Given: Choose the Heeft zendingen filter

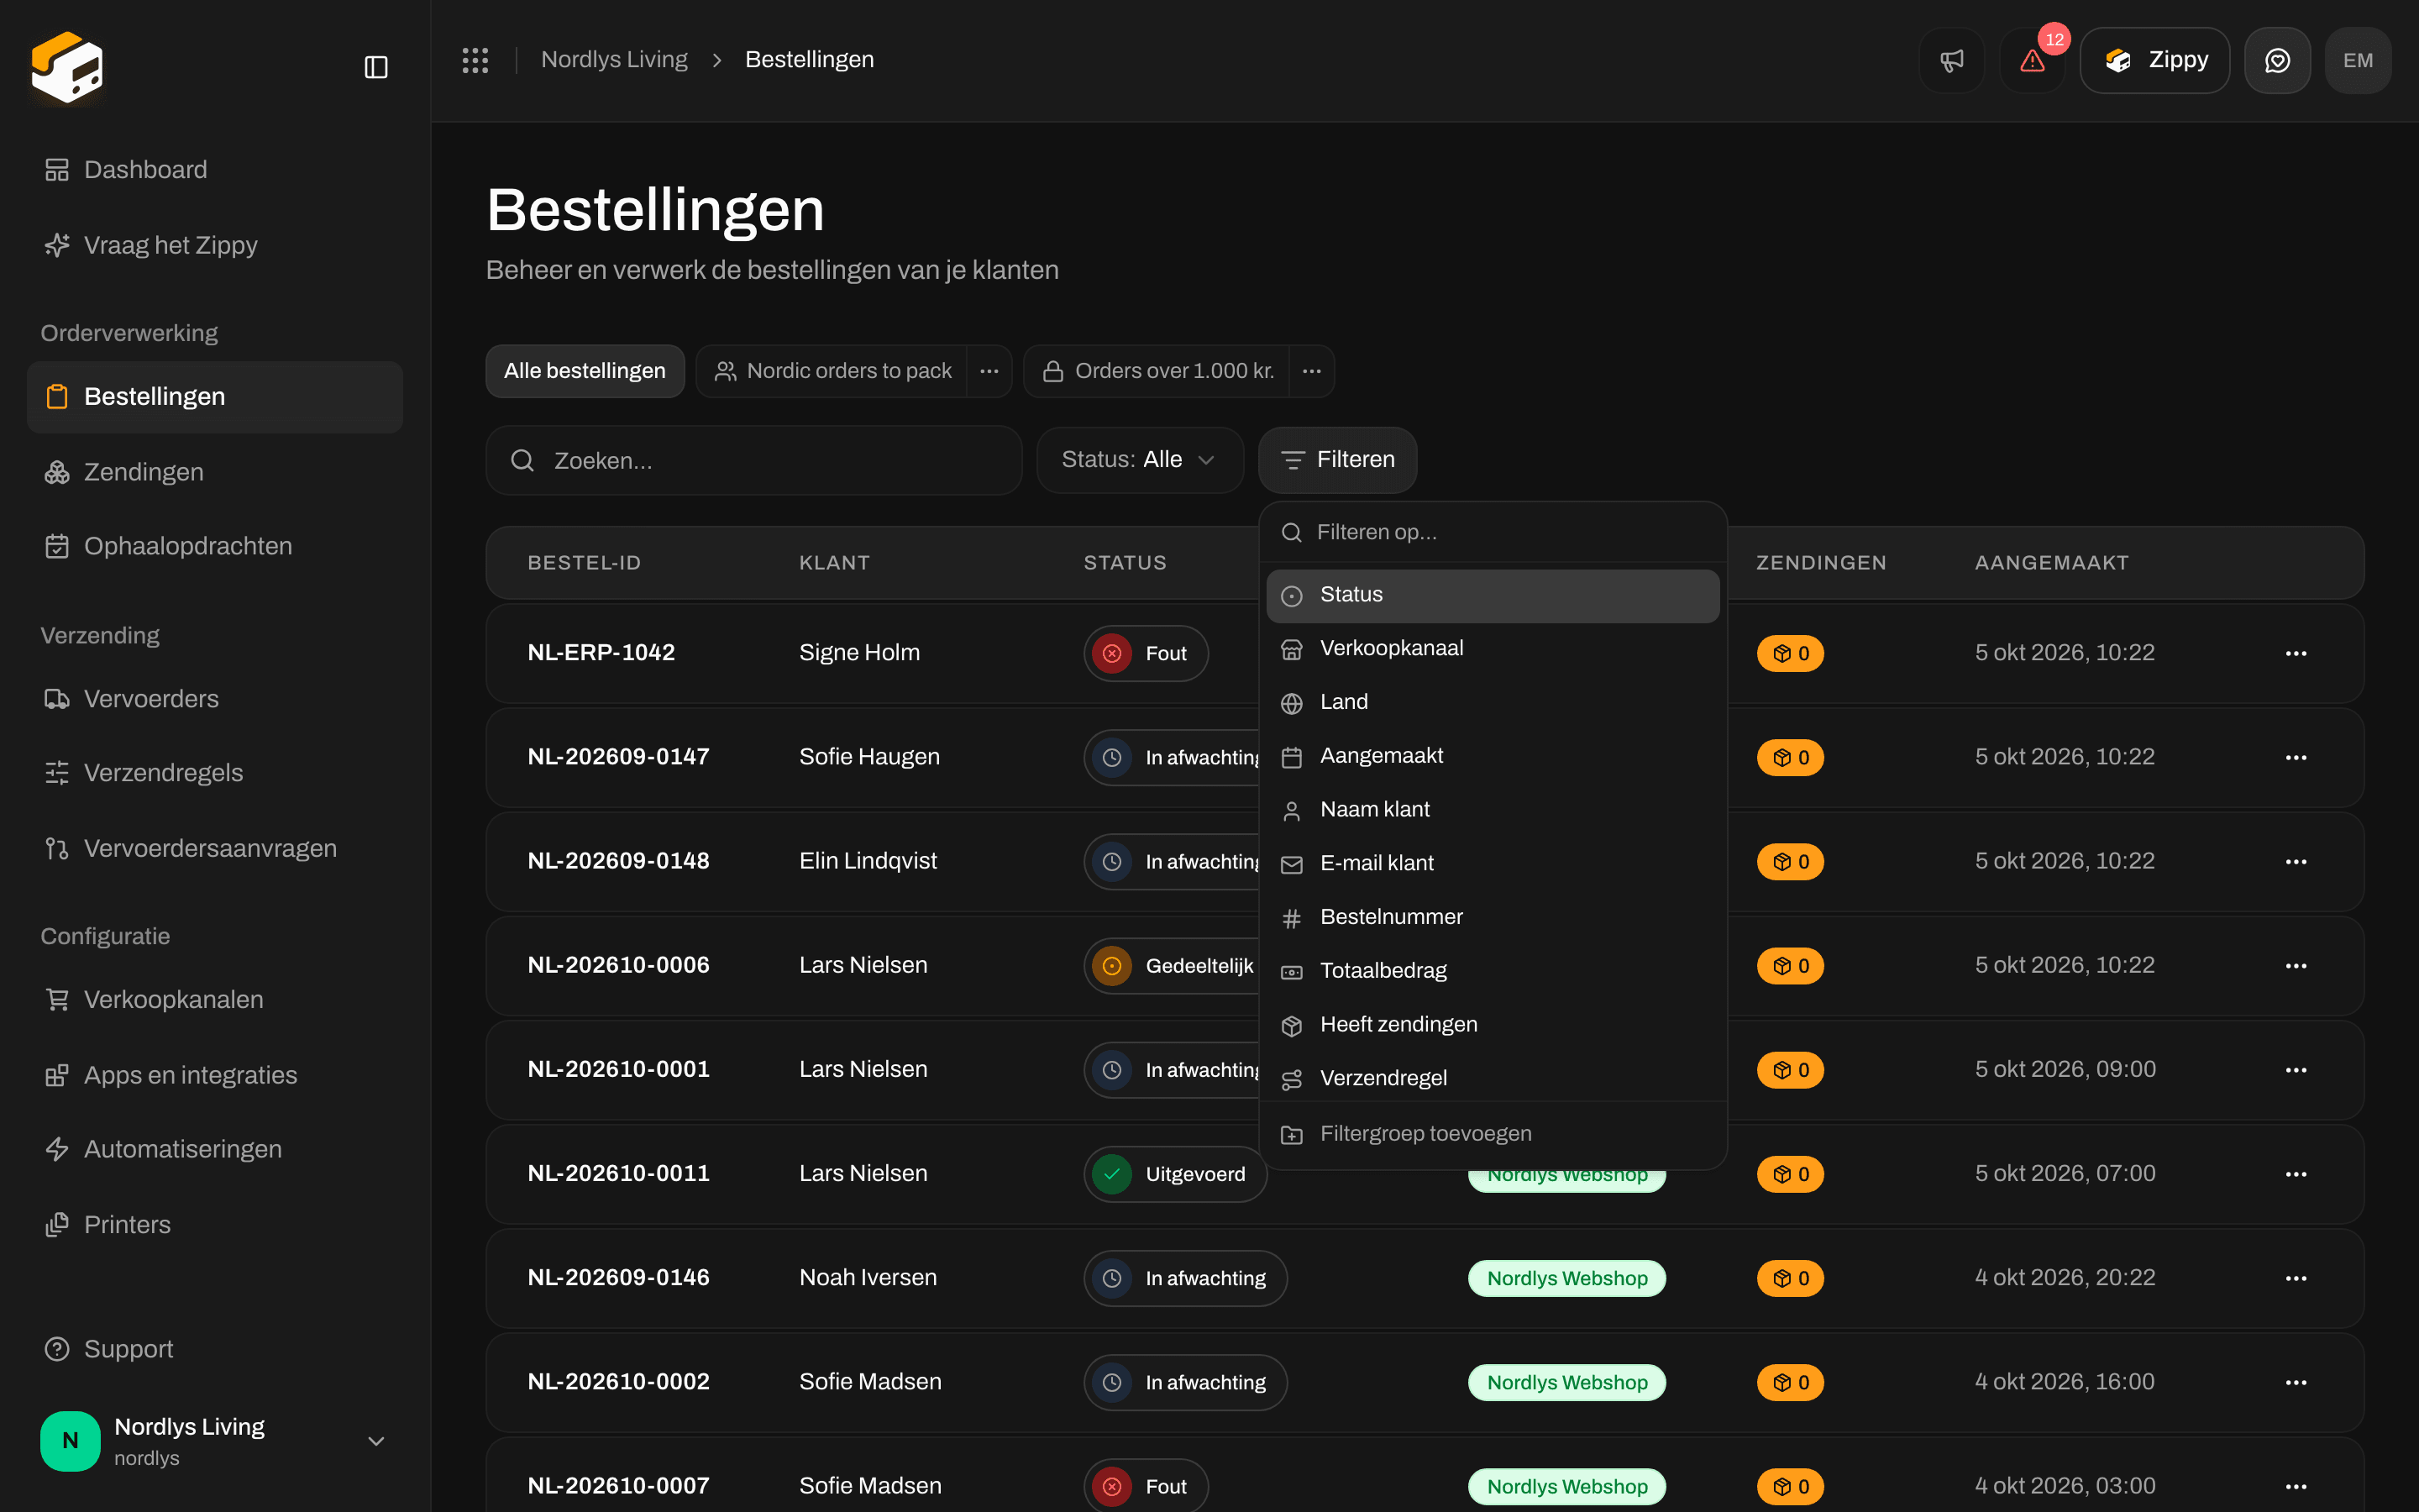Looking at the screenshot, I should click(x=1493, y=1025).
